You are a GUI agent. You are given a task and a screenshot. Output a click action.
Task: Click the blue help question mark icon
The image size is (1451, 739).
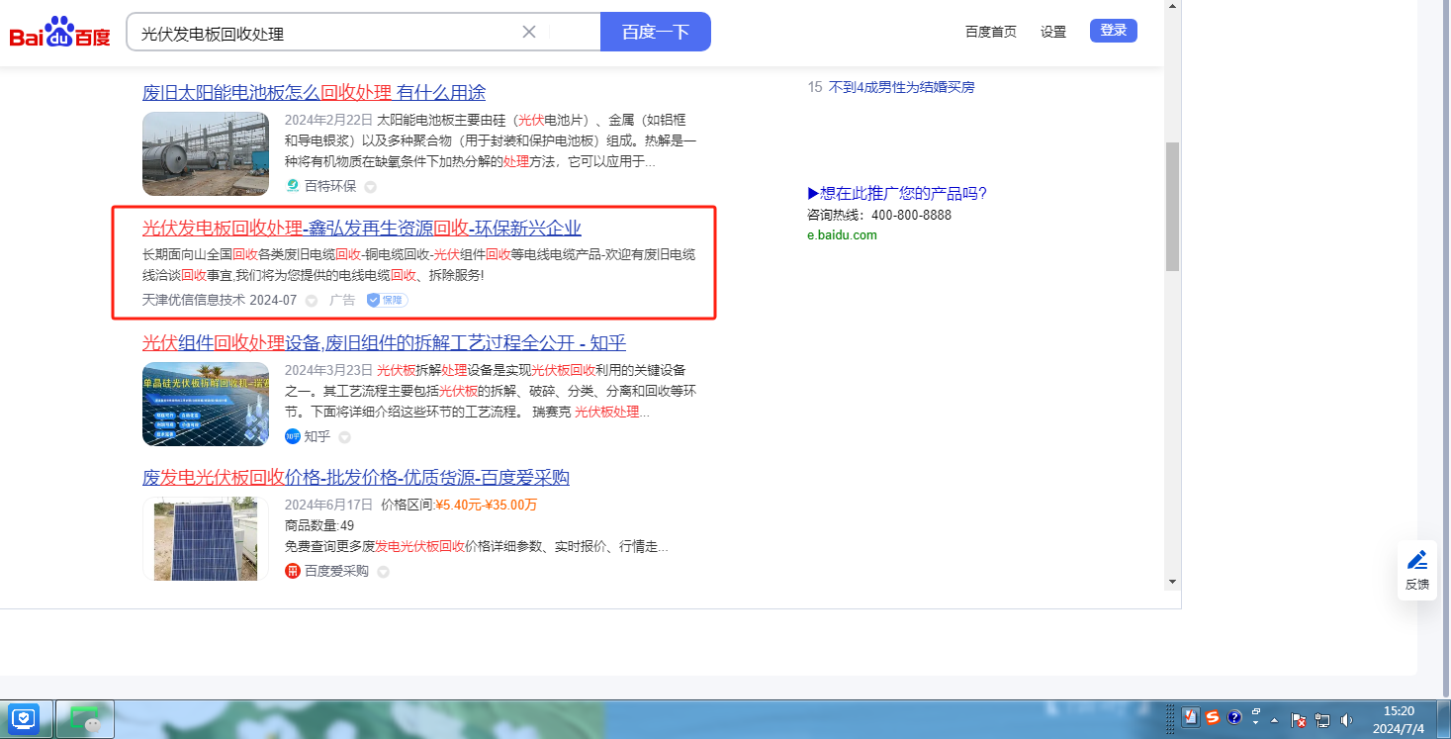click(1234, 718)
